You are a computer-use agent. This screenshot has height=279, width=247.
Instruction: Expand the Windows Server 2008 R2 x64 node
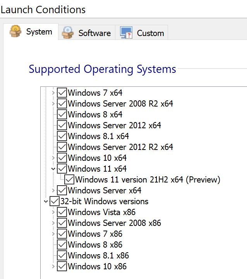[x=53, y=103]
